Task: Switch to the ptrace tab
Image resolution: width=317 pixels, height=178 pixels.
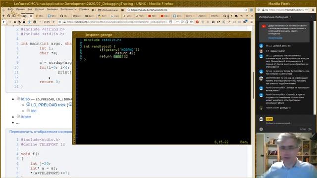Action: pyautogui.click(x=77, y=16)
